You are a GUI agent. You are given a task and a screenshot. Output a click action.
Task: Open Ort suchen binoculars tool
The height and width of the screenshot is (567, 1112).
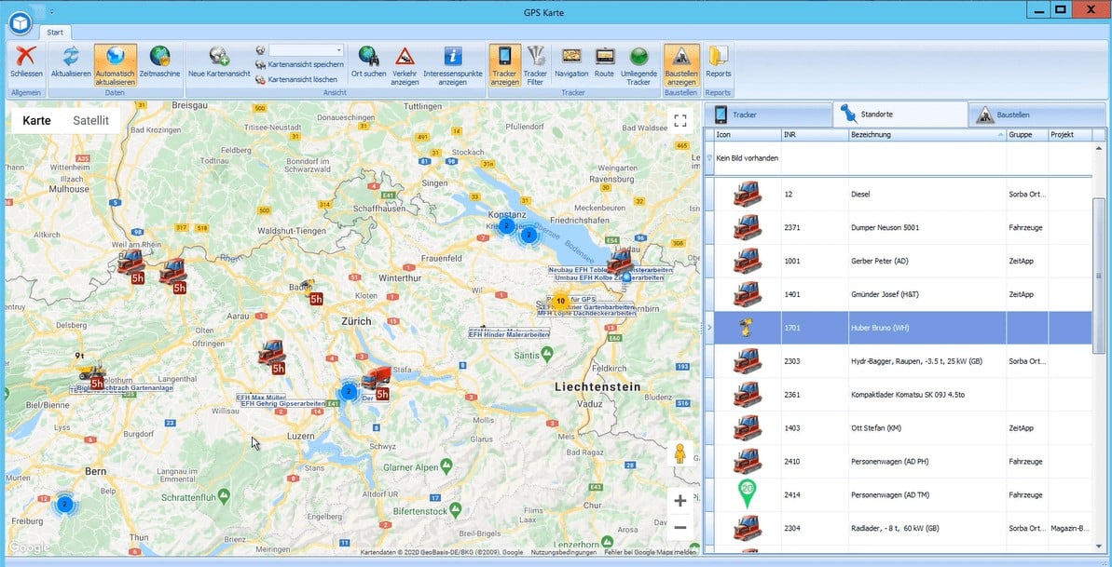[x=368, y=57]
